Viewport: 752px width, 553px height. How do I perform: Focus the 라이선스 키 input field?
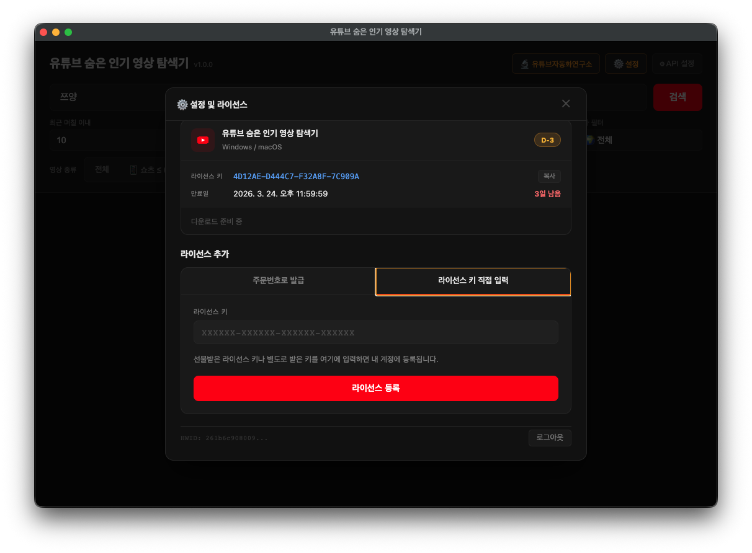[376, 332]
